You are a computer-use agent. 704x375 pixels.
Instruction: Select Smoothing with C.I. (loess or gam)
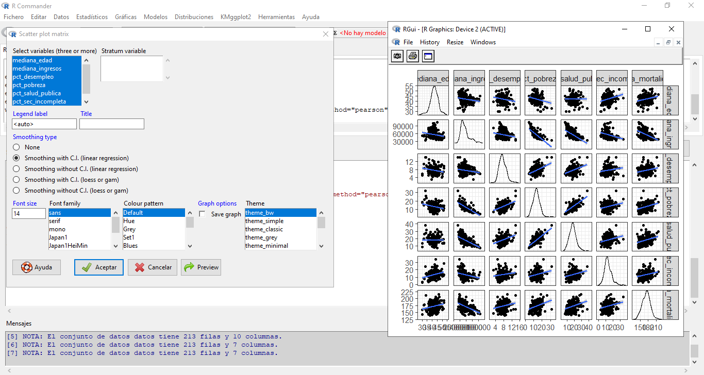point(16,180)
